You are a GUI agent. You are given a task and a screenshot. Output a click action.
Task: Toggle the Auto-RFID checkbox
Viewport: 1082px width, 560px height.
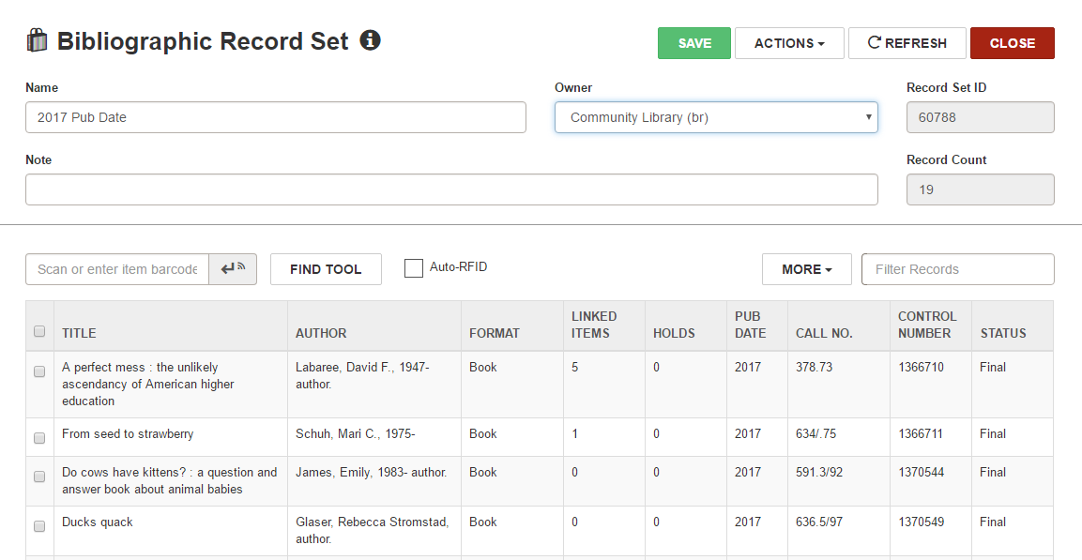click(x=413, y=268)
